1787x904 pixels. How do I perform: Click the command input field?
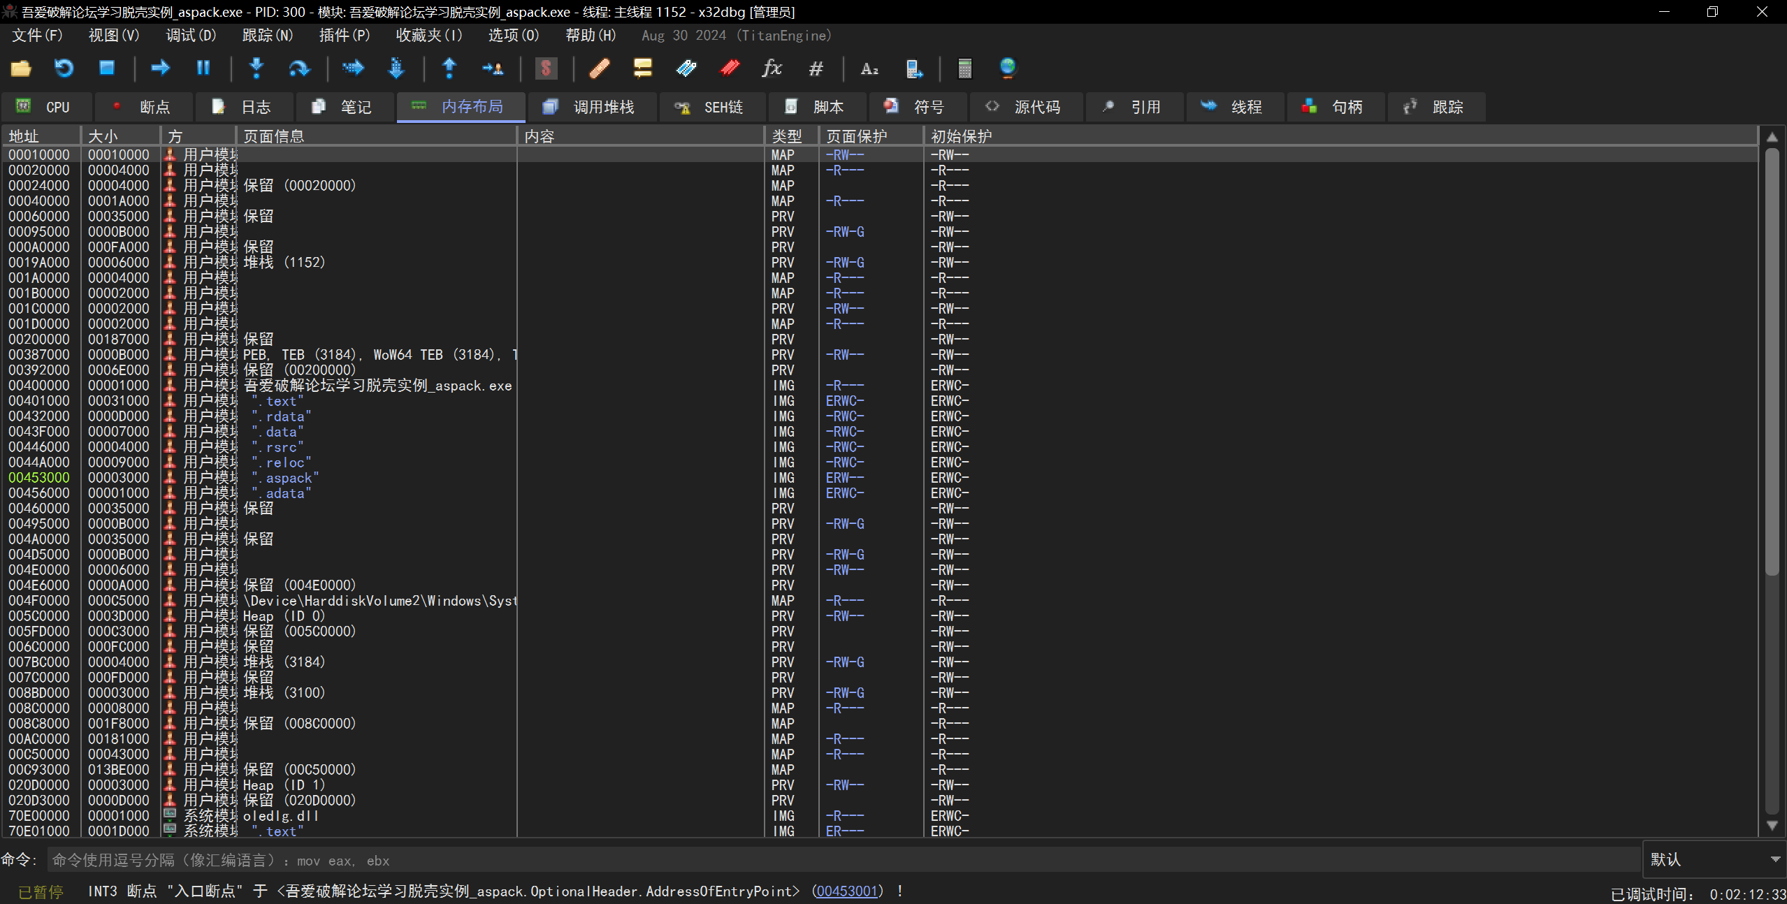pyautogui.click(x=839, y=861)
